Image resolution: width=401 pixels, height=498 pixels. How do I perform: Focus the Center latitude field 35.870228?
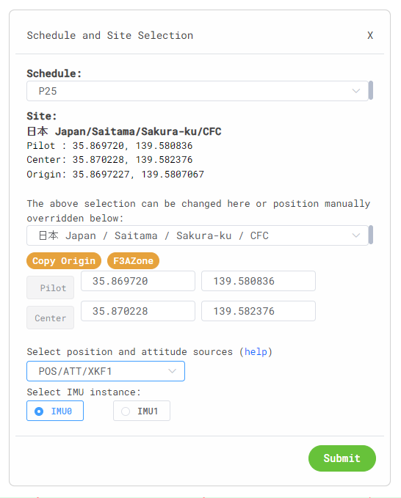[138, 311]
